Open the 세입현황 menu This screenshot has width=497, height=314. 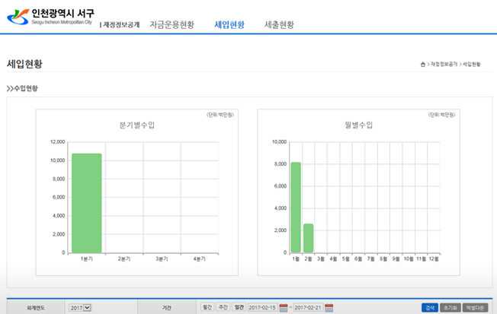click(229, 24)
